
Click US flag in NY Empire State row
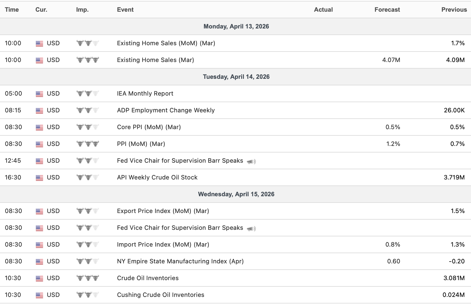[x=39, y=262]
